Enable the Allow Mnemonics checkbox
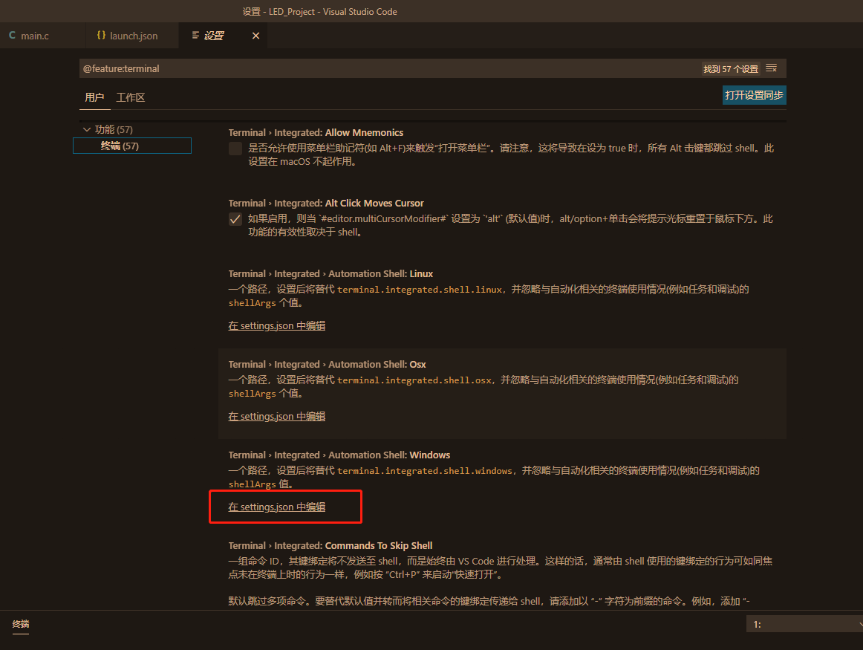The height and width of the screenshot is (650, 863). (235, 148)
